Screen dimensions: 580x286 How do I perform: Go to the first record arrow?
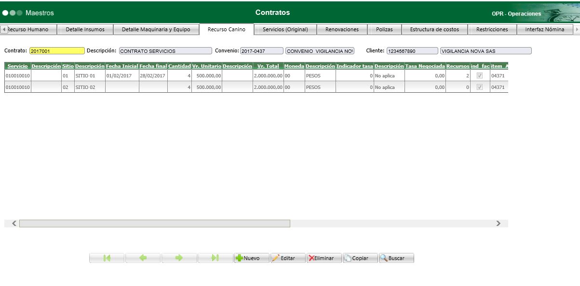point(107,258)
